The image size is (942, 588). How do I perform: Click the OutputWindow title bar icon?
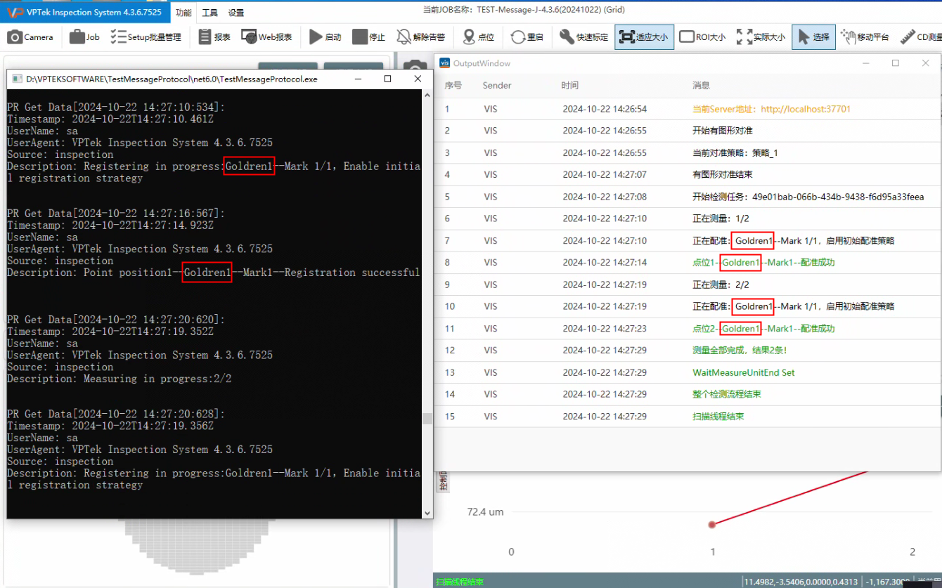(444, 63)
